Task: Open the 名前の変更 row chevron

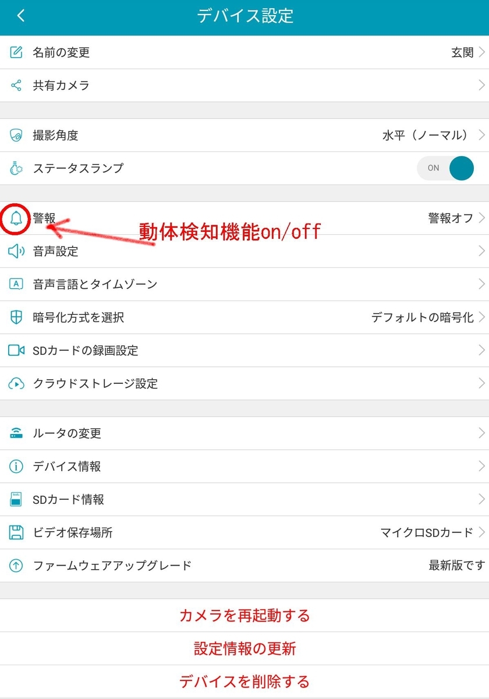Action: [x=481, y=52]
